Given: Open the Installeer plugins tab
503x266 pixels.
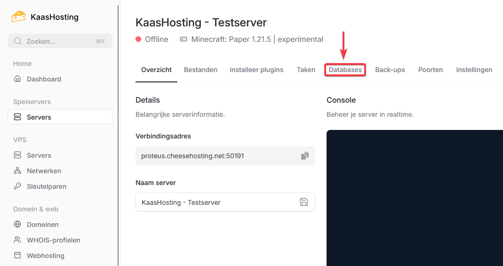Looking at the screenshot, I should point(256,70).
